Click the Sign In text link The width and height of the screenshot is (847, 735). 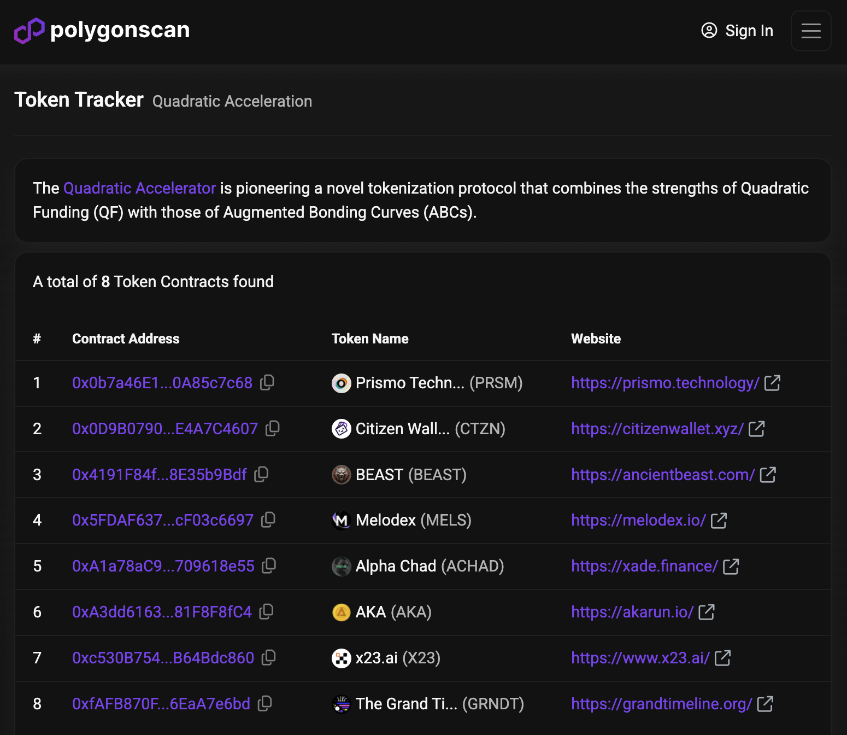(x=749, y=31)
